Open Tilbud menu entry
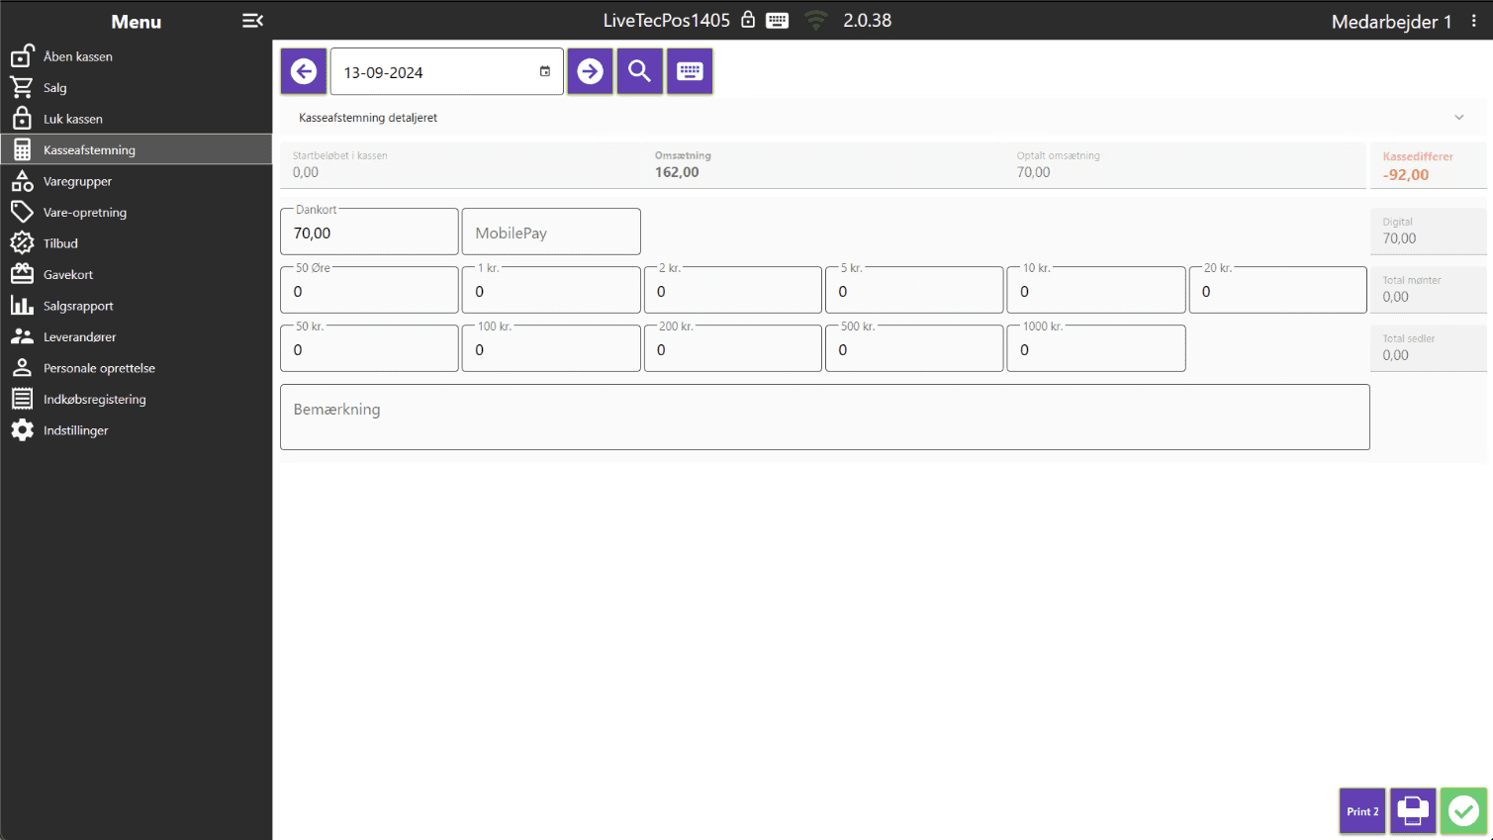1493x840 pixels. [x=137, y=243]
